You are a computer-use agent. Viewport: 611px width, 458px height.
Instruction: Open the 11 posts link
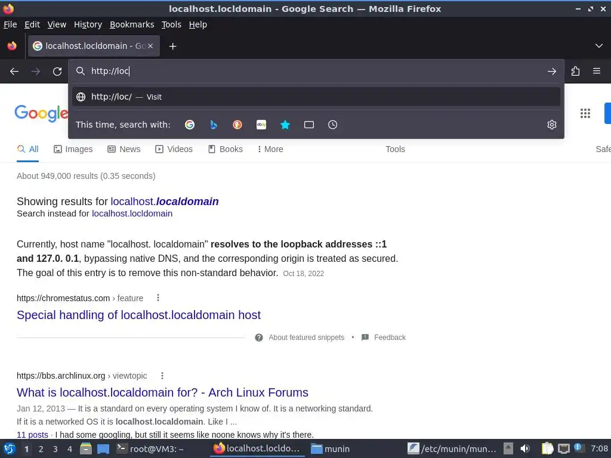(x=32, y=435)
